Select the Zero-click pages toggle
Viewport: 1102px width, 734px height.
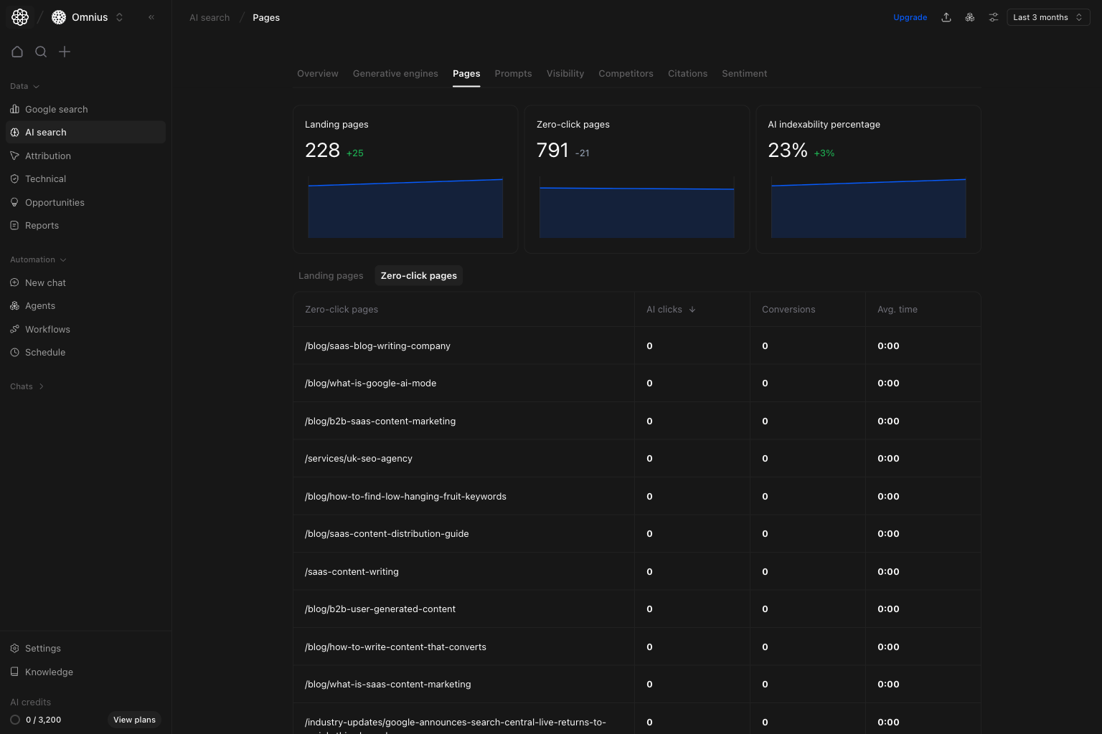418,275
